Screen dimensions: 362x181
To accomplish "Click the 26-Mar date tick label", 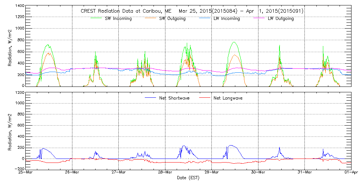I will tap(72, 173).
